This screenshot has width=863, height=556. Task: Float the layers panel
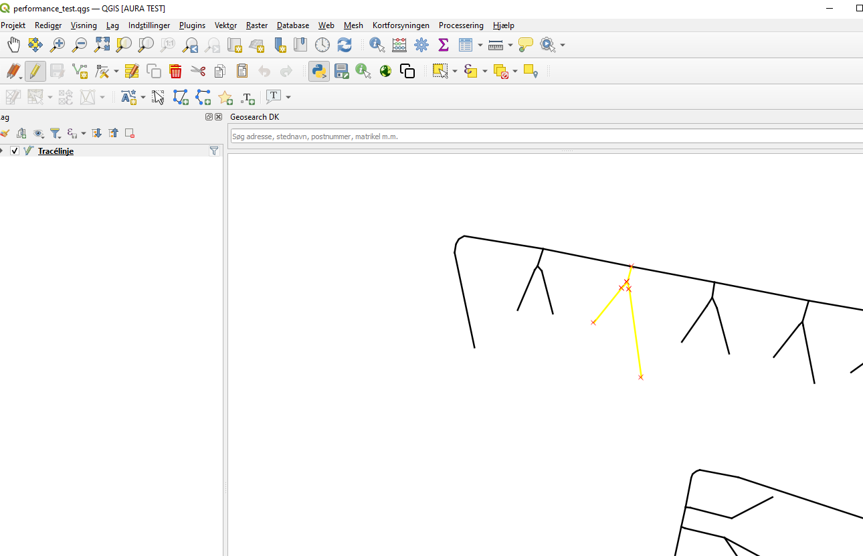[x=209, y=117]
